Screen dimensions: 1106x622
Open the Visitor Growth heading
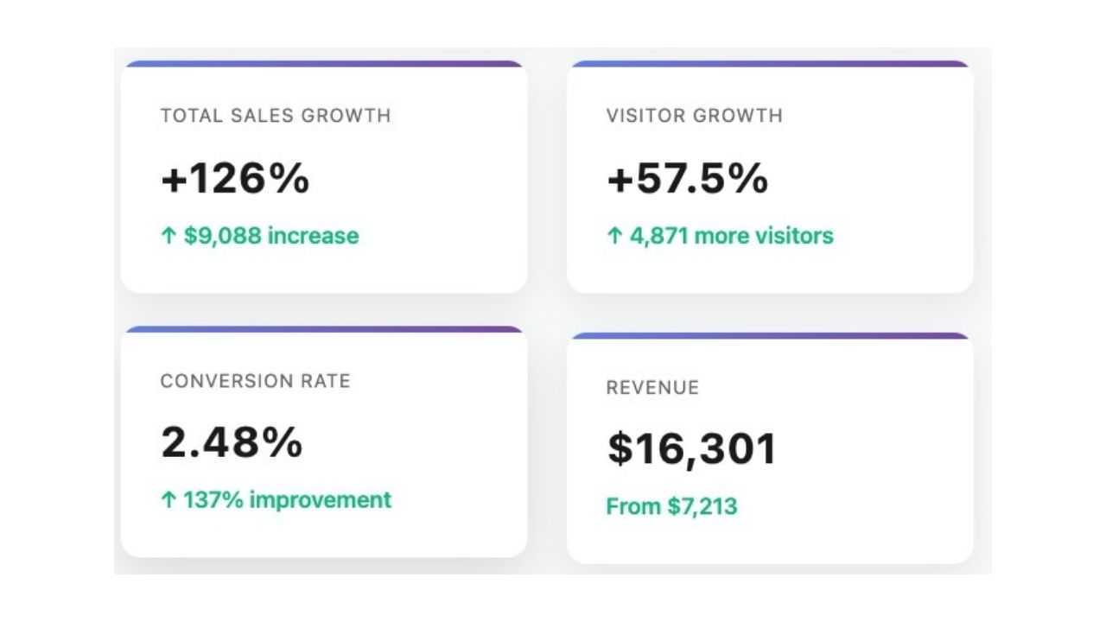(x=695, y=116)
